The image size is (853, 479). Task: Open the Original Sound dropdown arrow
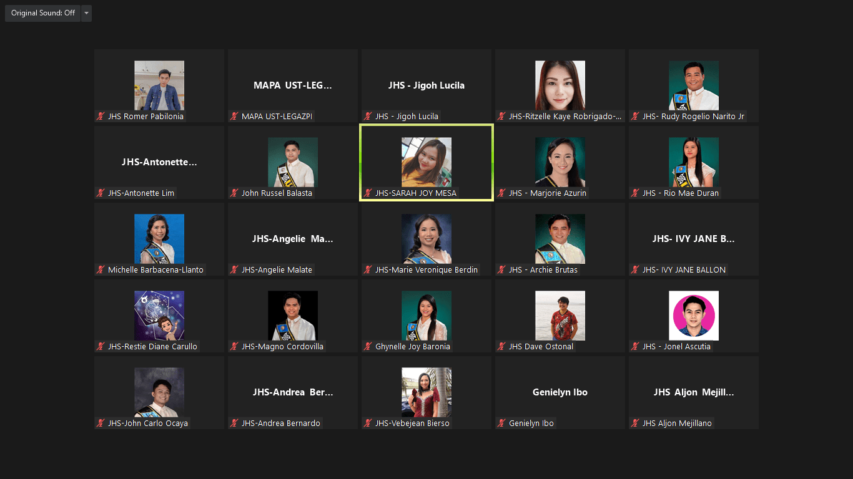click(86, 13)
